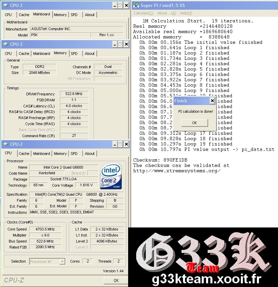Click Threads count field showing 2
This screenshot has width=278, height=287.
coord(118,261)
